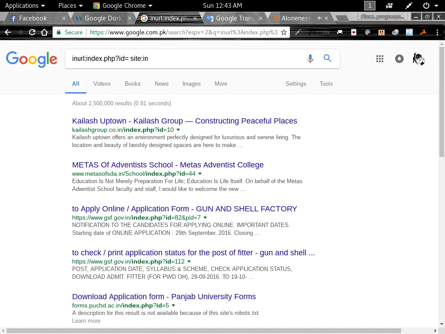Open the CSS extension icon in toolbar
Screen dimensions: 445x334
coord(326,32)
